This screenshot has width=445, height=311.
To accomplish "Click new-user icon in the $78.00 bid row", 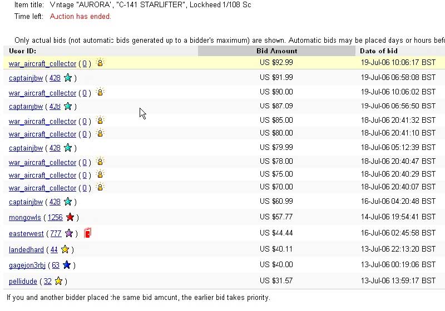I will tap(100, 161).
